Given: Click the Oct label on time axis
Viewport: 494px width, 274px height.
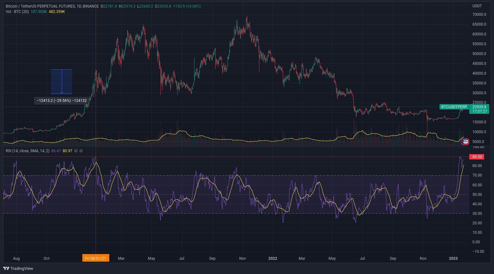Looking at the screenshot, I should pos(47,258).
